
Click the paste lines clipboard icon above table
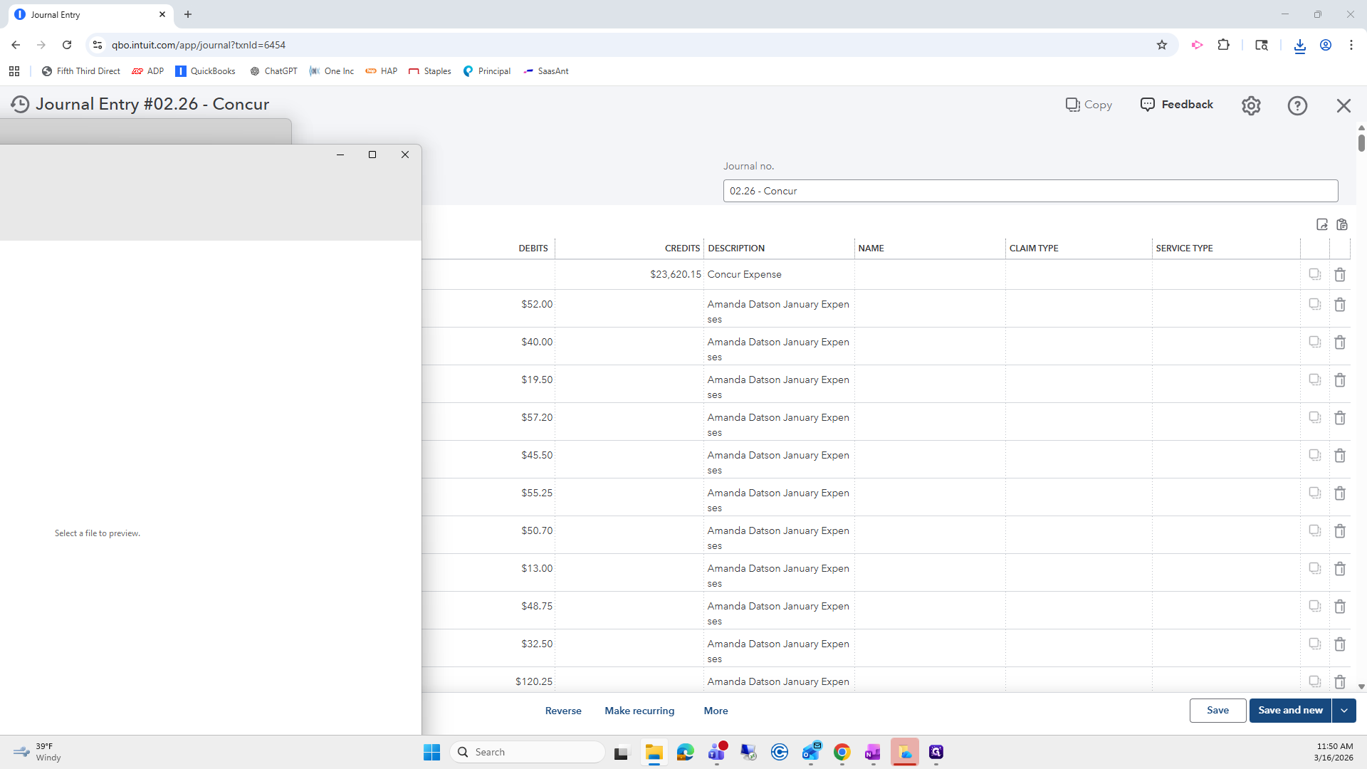click(1342, 225)
